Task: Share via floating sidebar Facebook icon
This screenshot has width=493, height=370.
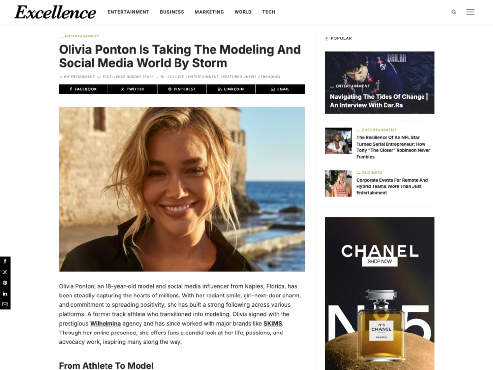Action: 5,261
